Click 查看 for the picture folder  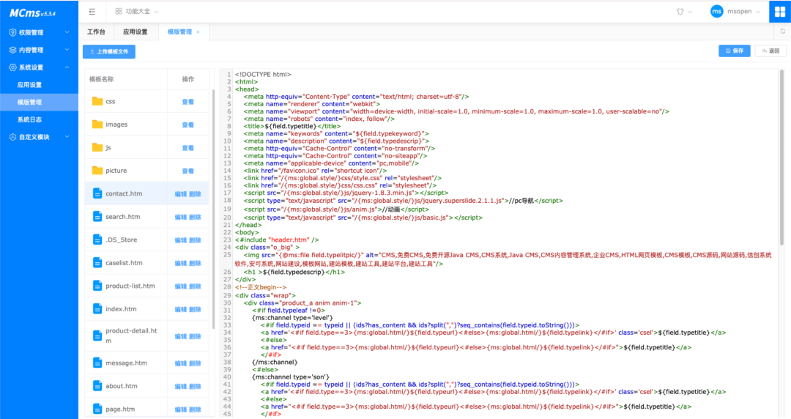coord(187,171)
